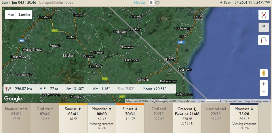Open the Terms of Use link
Viewport: 272px width, 133px height.
233,101
